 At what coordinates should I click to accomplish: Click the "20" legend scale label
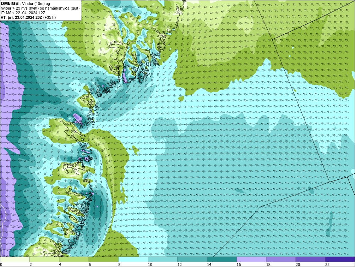pos(298,265)
